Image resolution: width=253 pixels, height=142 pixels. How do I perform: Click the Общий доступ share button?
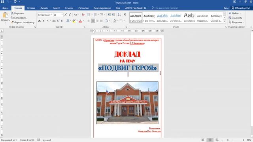coord(241,8)
